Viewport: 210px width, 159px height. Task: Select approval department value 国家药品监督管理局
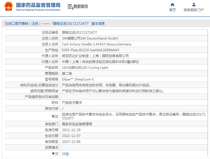point(77,124)
